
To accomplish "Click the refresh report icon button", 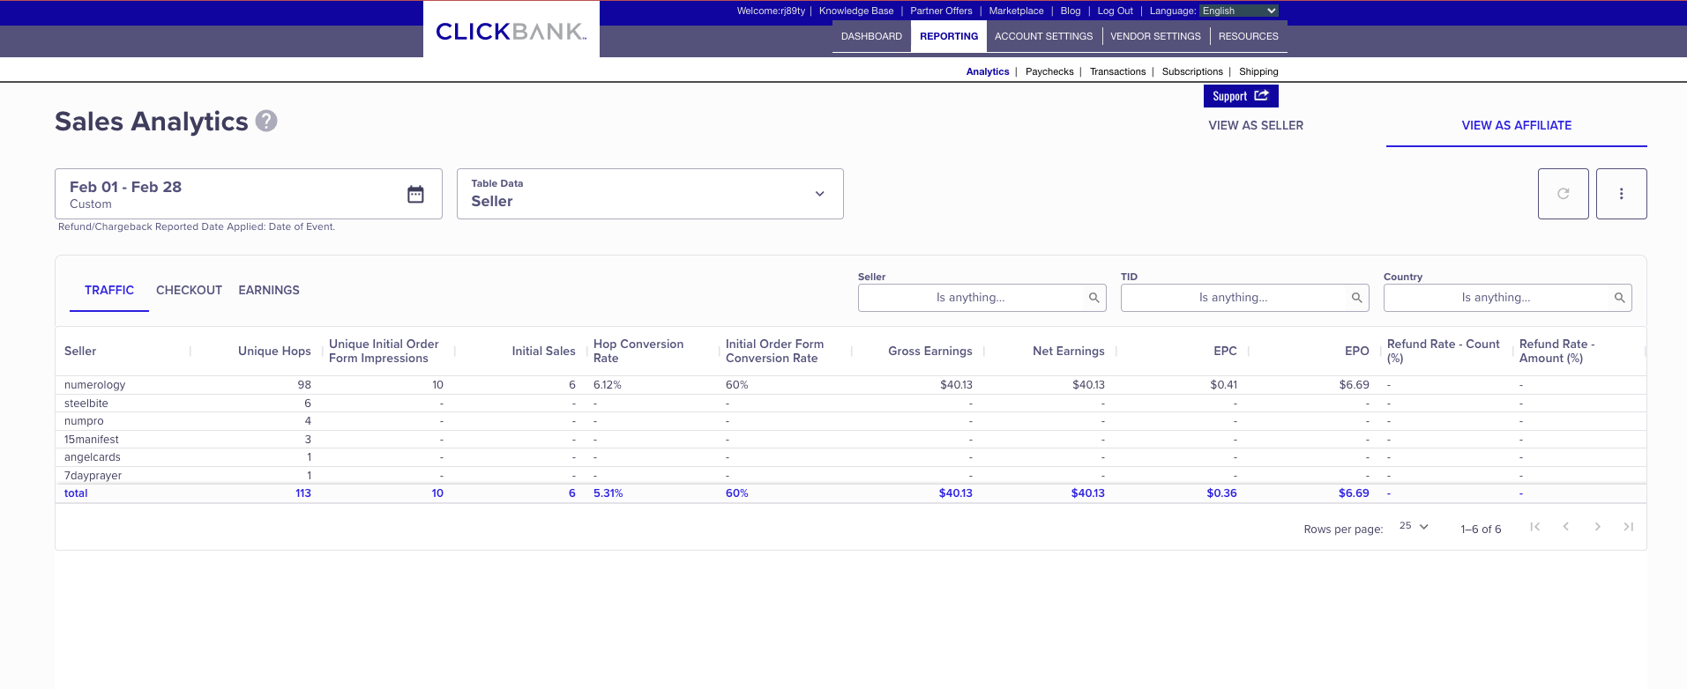I will coord(1563,194).
